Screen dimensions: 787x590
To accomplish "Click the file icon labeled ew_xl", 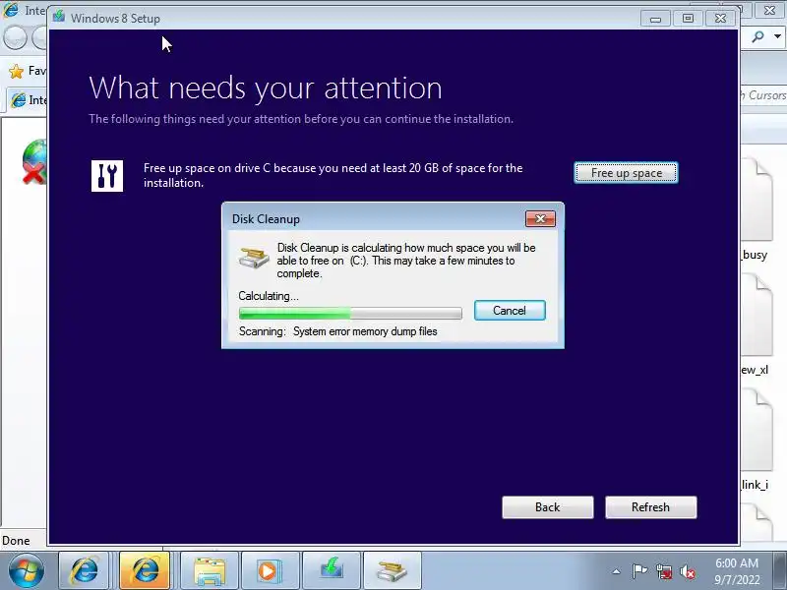I will point(757,316).
